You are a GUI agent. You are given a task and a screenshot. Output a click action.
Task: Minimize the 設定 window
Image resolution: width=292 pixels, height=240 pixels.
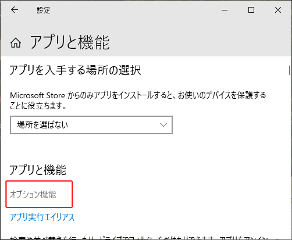pos(225,10)
